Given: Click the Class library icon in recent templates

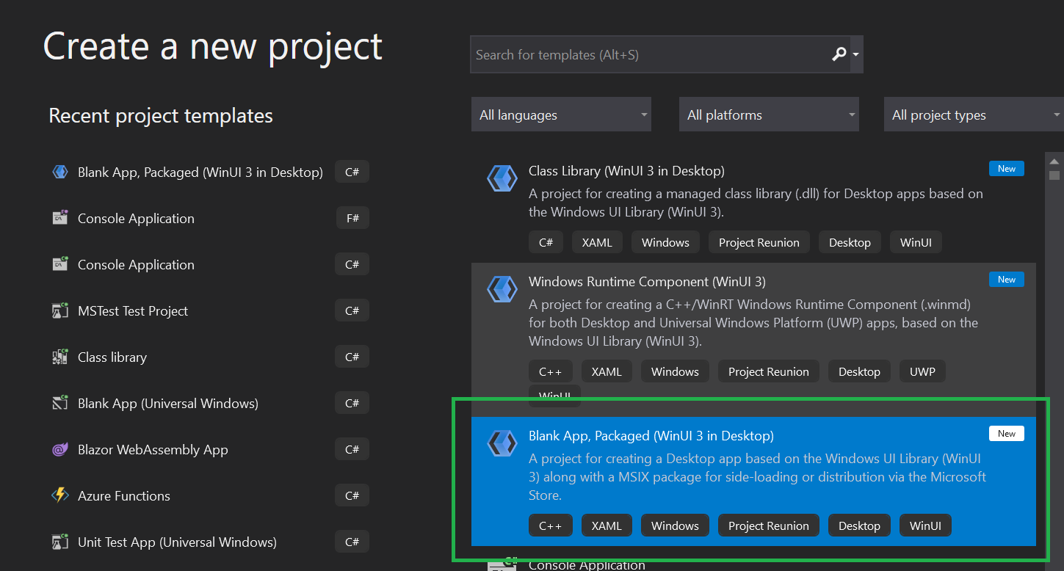Looking at the screenshot, I should [60, 357].
